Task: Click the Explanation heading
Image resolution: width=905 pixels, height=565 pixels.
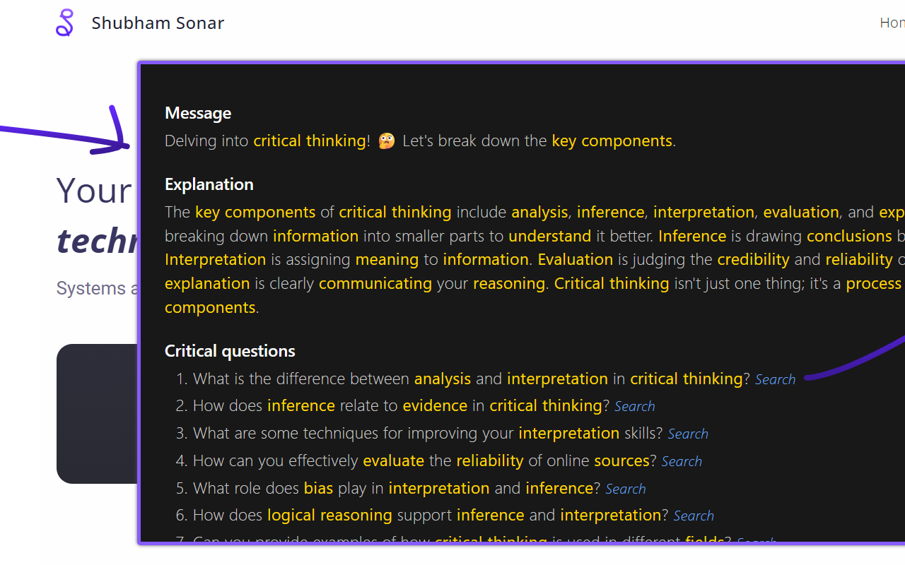Action: (x=209, y=184)
